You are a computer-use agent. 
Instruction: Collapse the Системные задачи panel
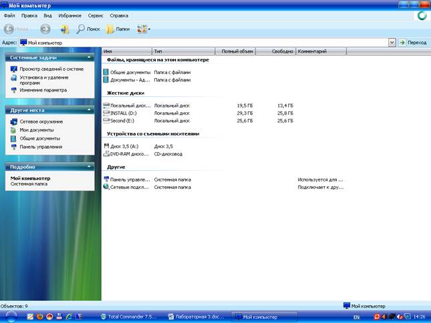click(x=89, y=57)
